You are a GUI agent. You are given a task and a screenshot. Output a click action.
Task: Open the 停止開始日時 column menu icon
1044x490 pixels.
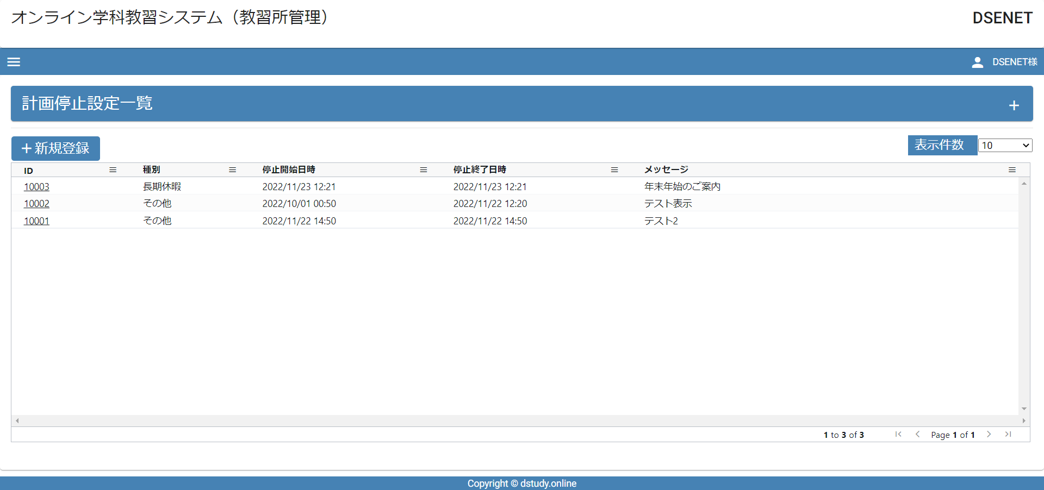tap(424, 170)
